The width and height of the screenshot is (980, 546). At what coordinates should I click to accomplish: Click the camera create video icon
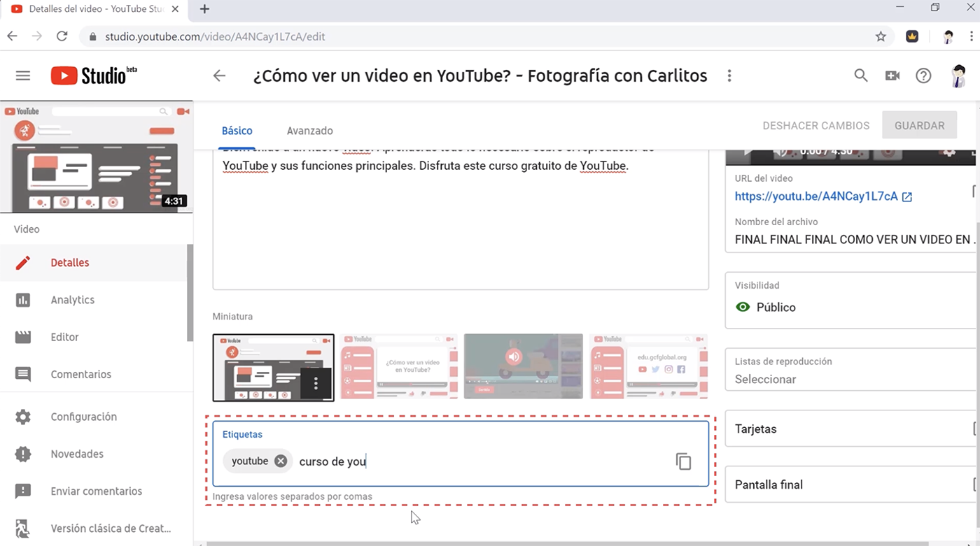coord(892,76)
